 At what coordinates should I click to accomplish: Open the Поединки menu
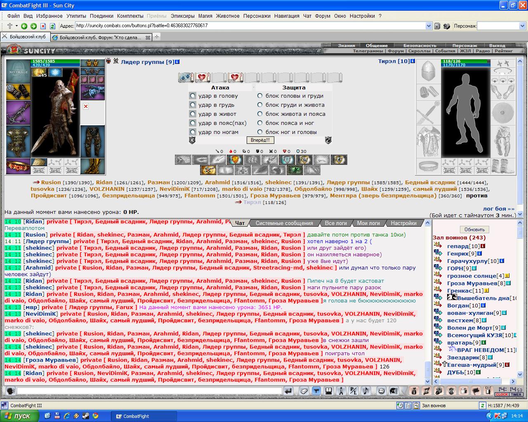[x=101, y=16]
